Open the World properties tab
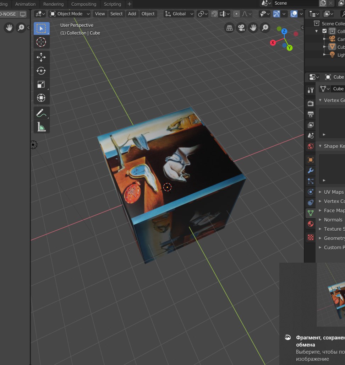 [x=311, y=146]
